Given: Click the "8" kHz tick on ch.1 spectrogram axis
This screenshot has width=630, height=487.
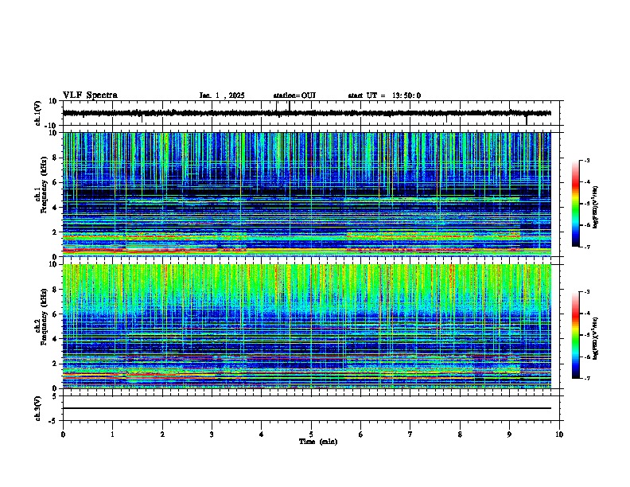Looking at the screenshot, I should (56, 158).
